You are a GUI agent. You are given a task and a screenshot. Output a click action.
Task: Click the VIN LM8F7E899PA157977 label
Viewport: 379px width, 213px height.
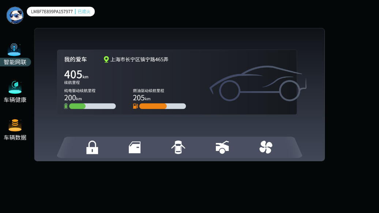(x=52, y=12)
